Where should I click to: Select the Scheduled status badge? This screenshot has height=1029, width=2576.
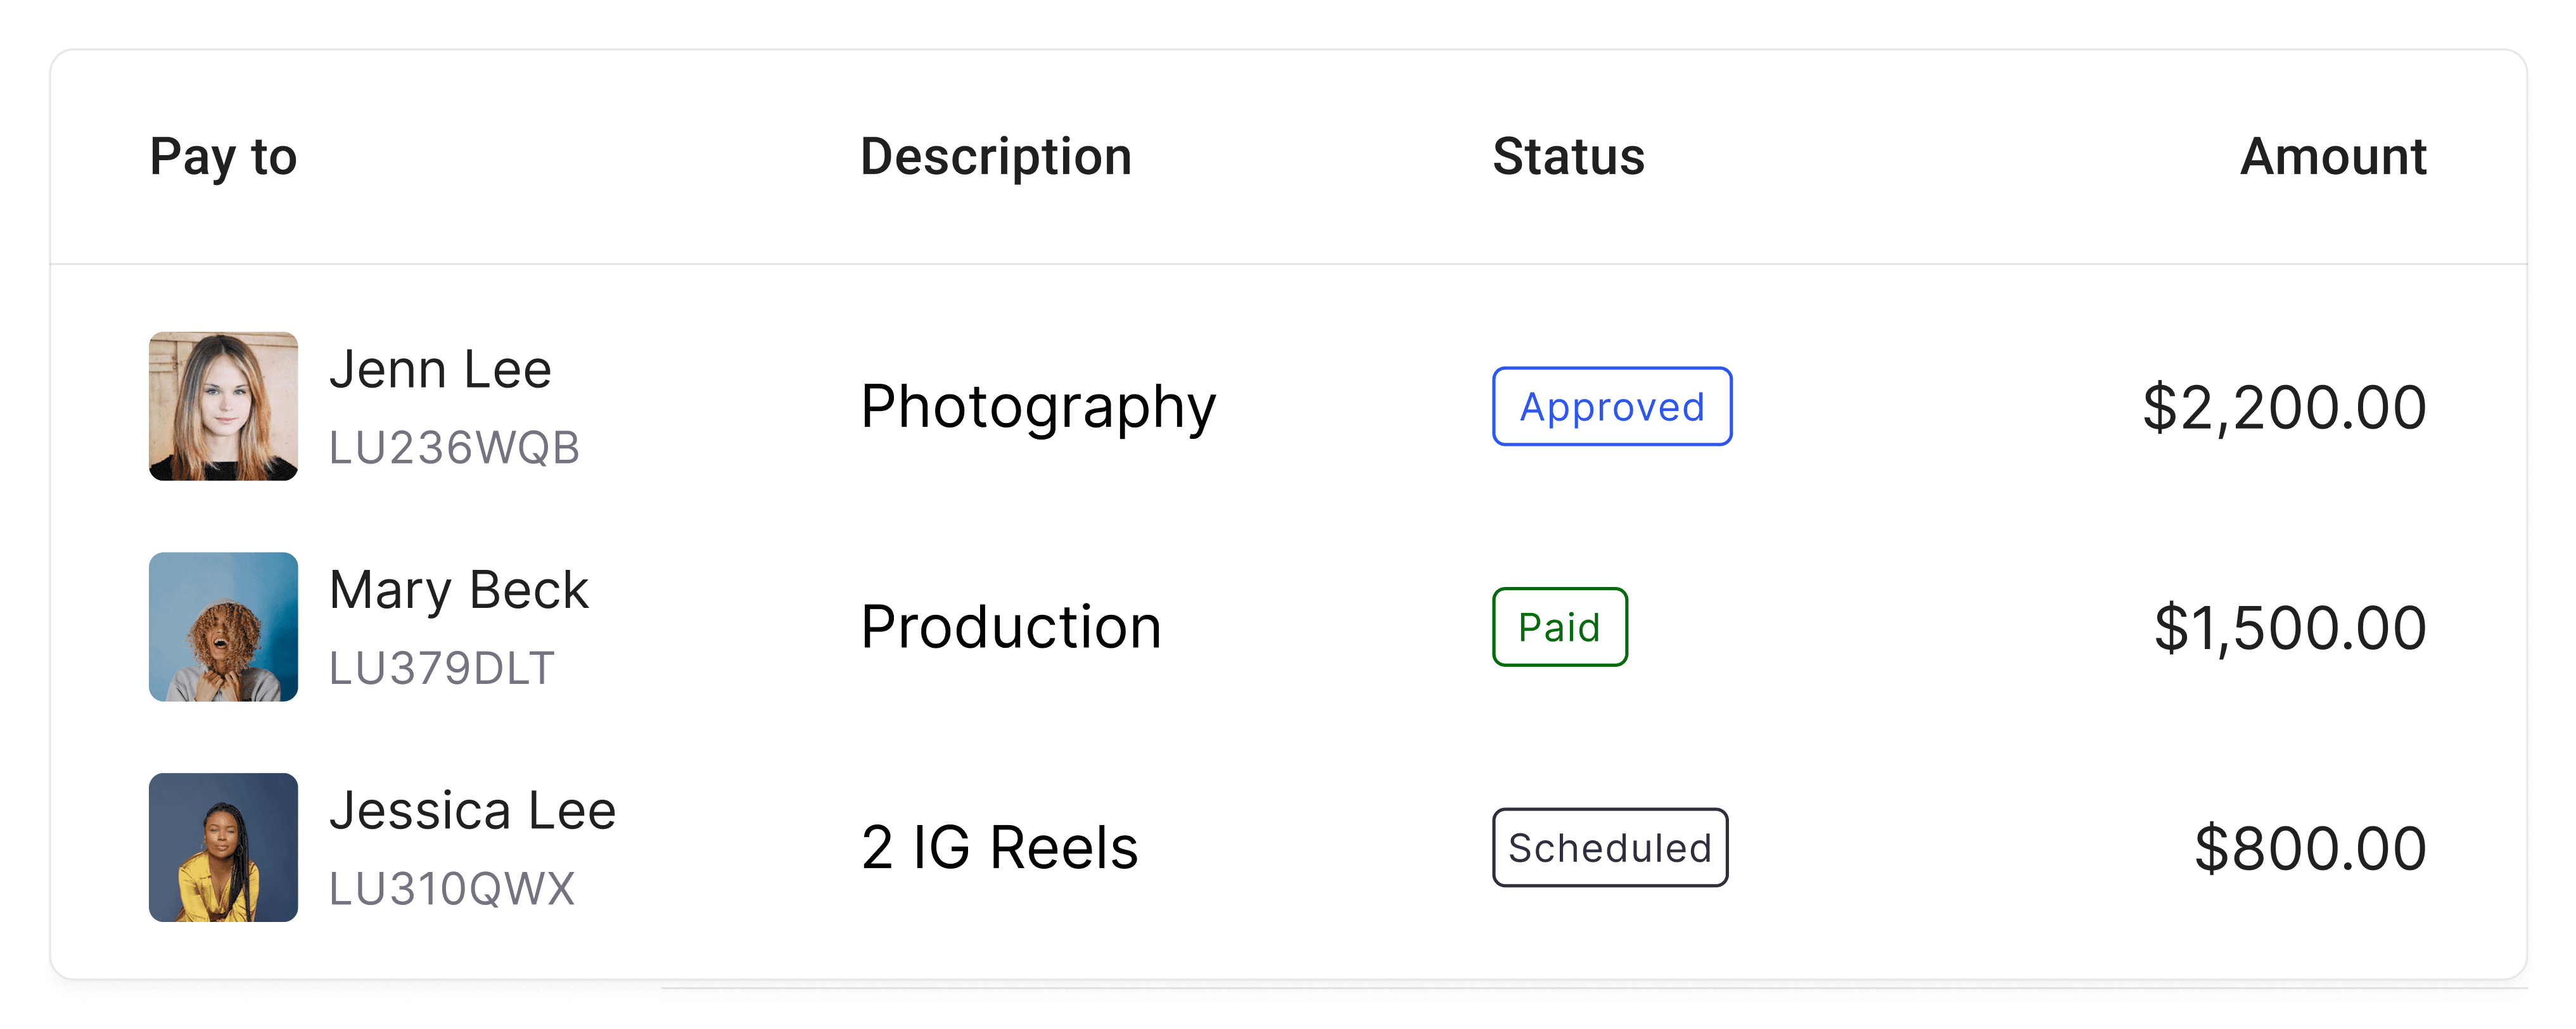coord(1609,847)
